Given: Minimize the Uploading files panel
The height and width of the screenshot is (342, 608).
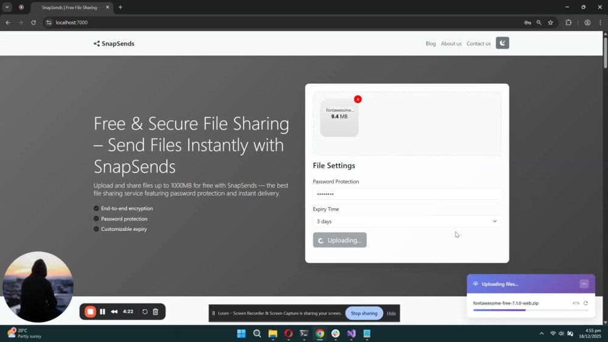Looking at the screenshot, I should [x=584, y=284].
